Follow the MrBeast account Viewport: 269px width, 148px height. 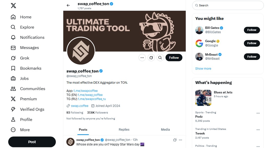252,57
